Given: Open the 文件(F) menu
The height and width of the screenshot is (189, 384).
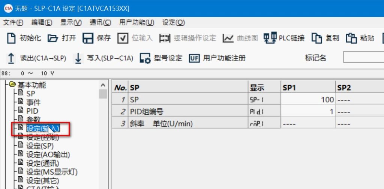Looking at the screenshot, I should 13,22.
